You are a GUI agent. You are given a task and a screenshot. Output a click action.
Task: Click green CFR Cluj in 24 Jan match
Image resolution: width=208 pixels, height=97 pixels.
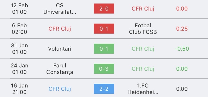pyautogui.click(x=143, y=69)
